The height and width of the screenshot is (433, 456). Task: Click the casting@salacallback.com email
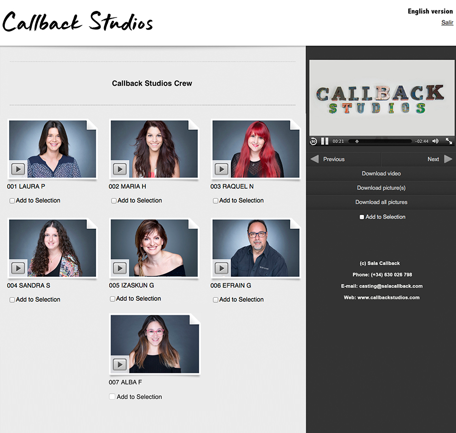click(x=390, y=286)
